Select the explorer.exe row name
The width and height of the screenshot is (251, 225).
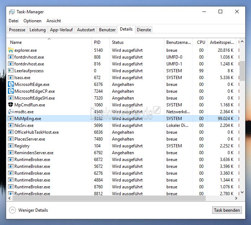(x=26, y=50)
